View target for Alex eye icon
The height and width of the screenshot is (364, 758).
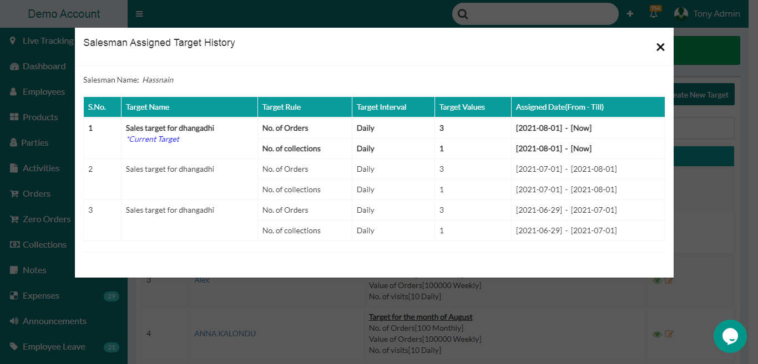pyautogui.click(x=657, y=280)
